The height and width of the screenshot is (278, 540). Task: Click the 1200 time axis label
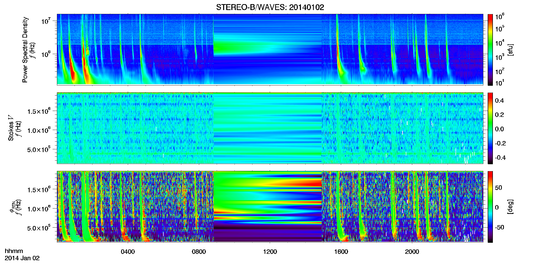tap(270, 251)
